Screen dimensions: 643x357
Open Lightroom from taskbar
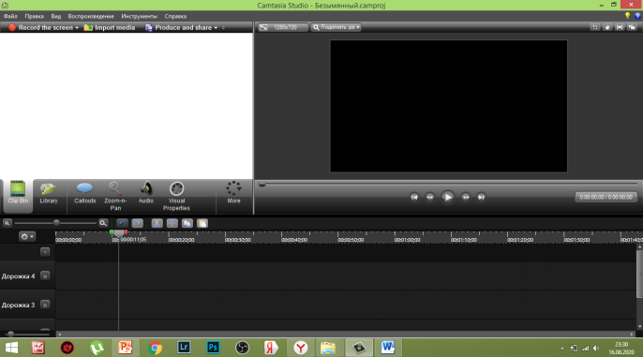tap(184, 348)
